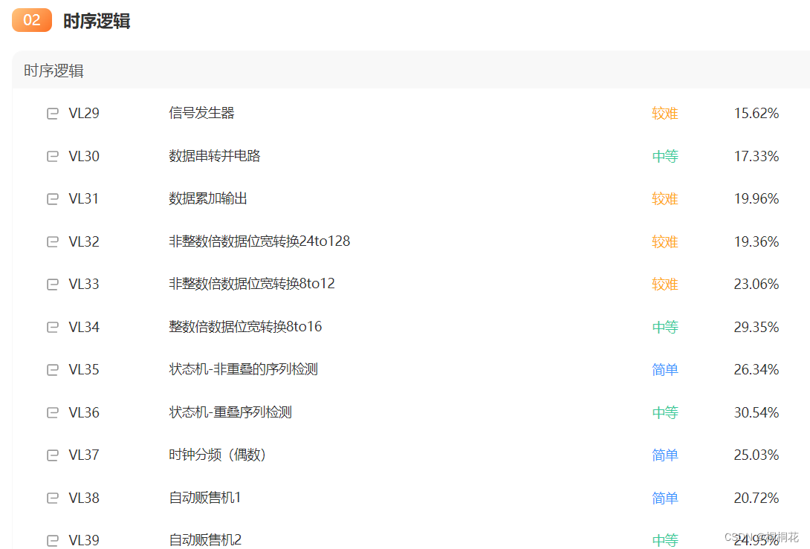The width and height of the screenshot is (810, 549).
Task: Click the 时序逻辑 table group header
Action: click(x=411, y=71)
